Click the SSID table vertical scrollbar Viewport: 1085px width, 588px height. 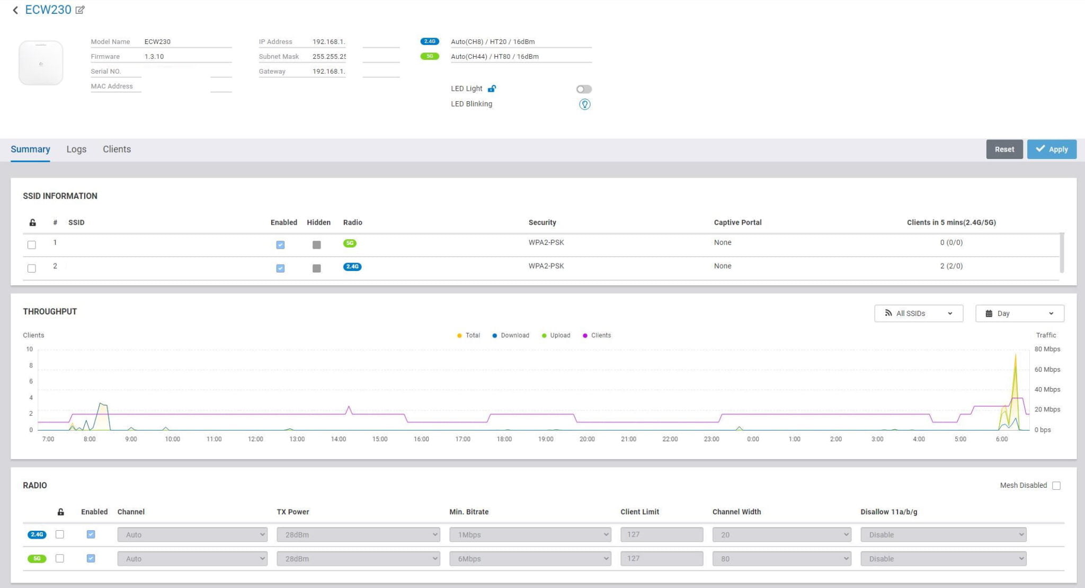point(1062,253)
